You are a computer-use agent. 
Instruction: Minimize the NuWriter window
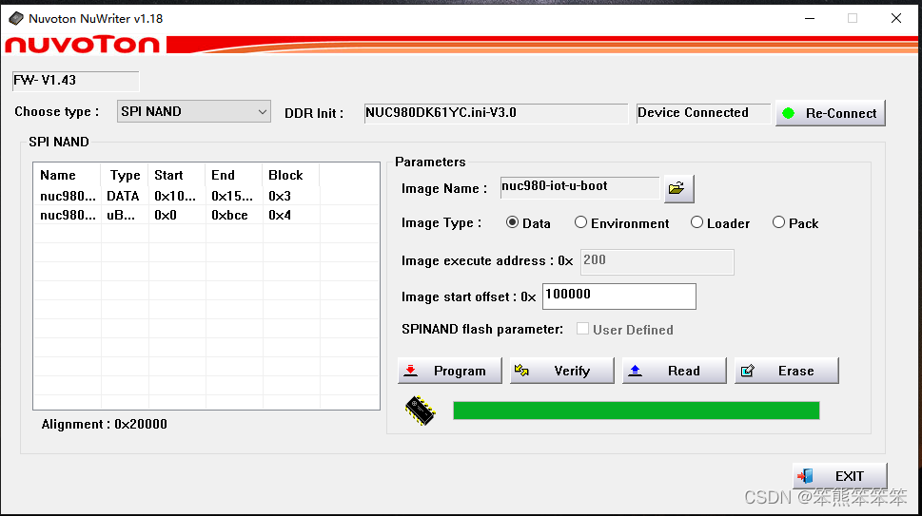(810, 18)
